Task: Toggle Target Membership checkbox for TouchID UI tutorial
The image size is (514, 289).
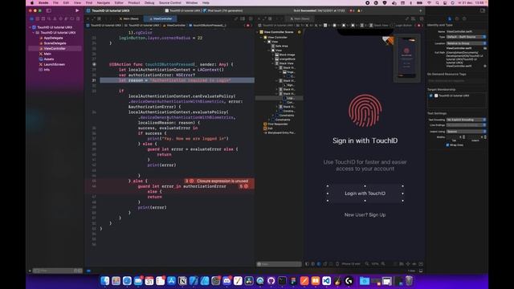Action: (430, 96)
